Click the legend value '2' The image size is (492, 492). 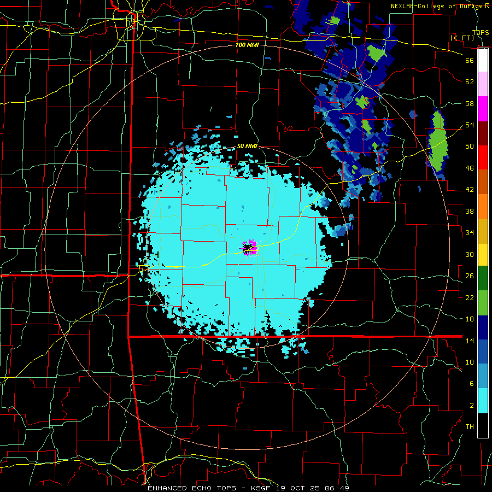471,406
